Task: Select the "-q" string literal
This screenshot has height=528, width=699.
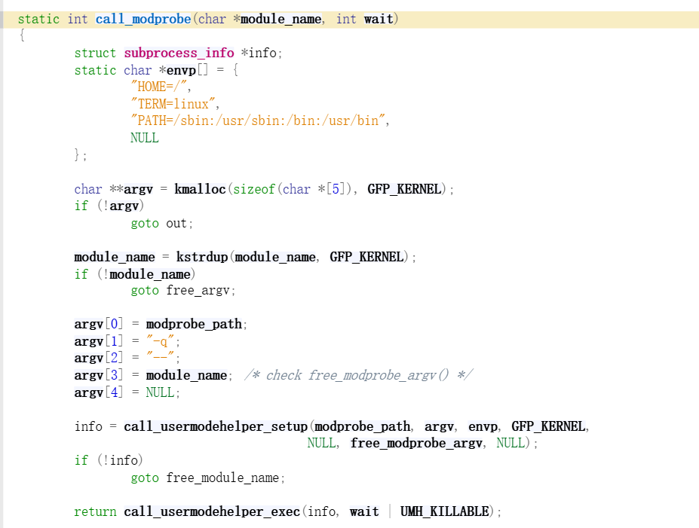Action: pyautogui.click(x=161, y=341)
